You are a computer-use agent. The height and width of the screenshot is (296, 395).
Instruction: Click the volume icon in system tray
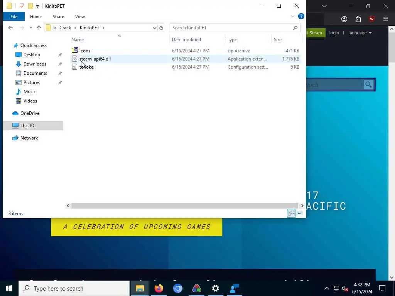point(345,288)
